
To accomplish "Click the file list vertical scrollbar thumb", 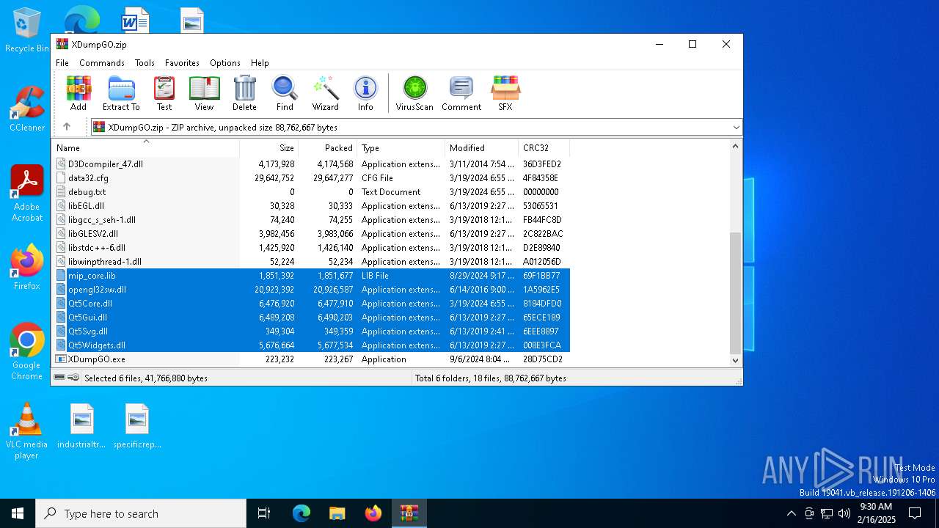I will [735, 293].
